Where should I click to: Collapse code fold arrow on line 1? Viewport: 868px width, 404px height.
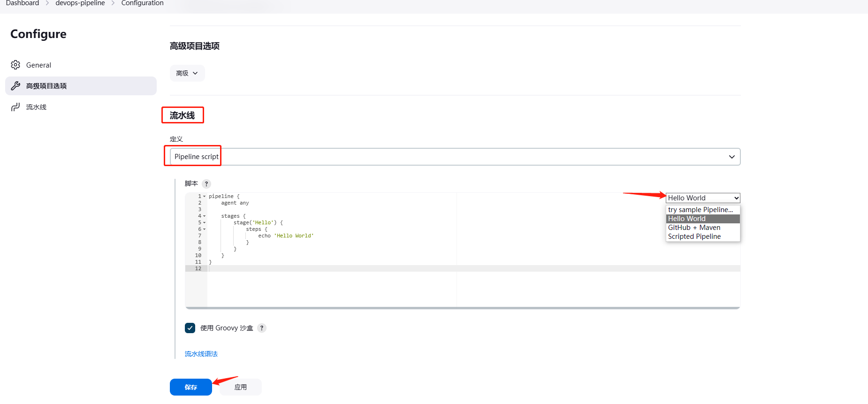pyautogui.click(x=205, y=197)
